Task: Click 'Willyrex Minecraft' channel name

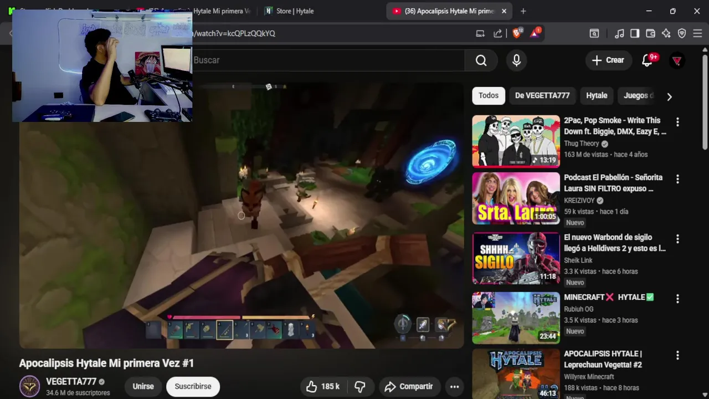Action: click(x=589, y=377)
